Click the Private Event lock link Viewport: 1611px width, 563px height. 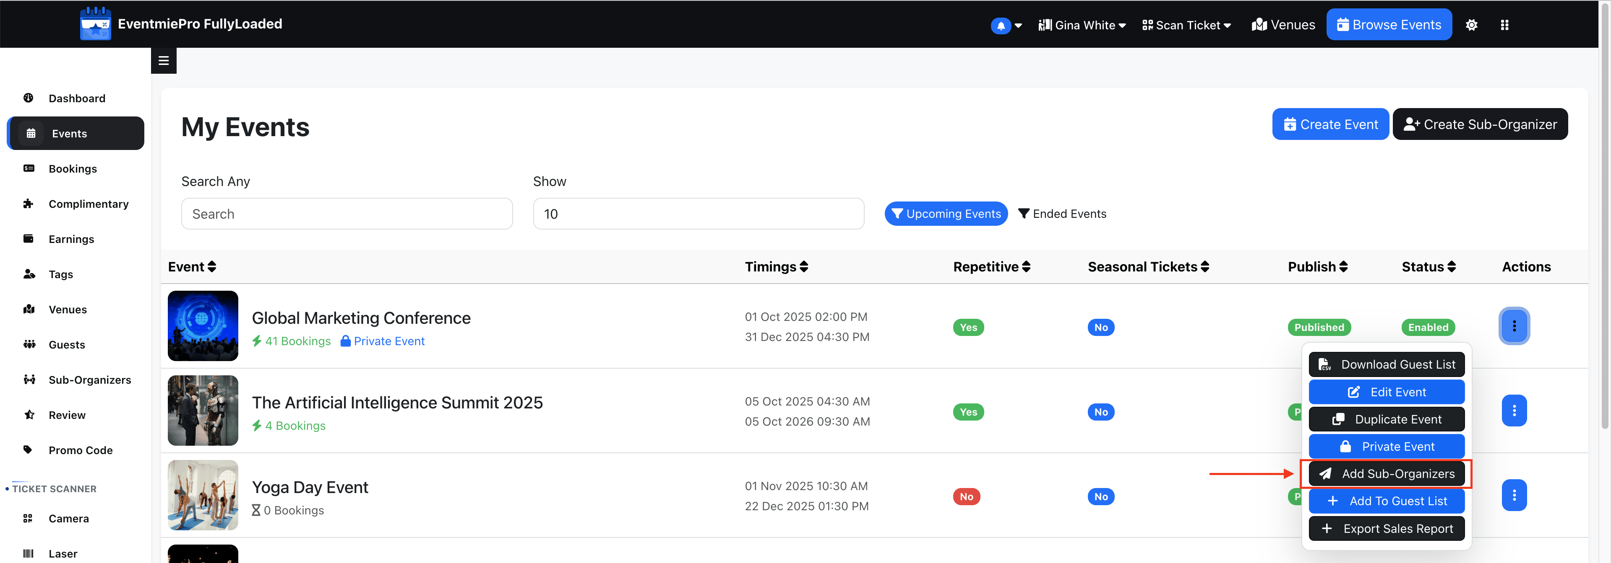pyautogui.click(x=382, y=341)
